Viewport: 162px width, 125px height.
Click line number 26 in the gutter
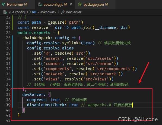tap(8, 38)
